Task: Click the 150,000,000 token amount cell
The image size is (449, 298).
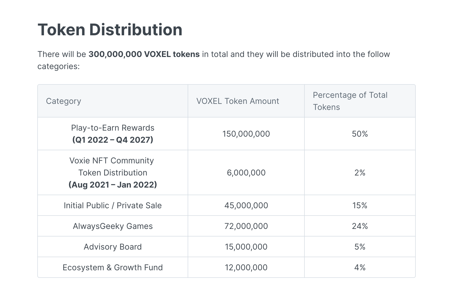Action: click(246, 134)
